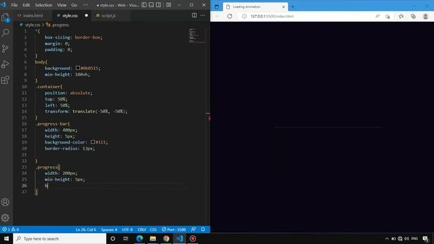Open the Collections icon in Edge toolbar
This screenshot has width=434, height=244.
pos(413,16)
